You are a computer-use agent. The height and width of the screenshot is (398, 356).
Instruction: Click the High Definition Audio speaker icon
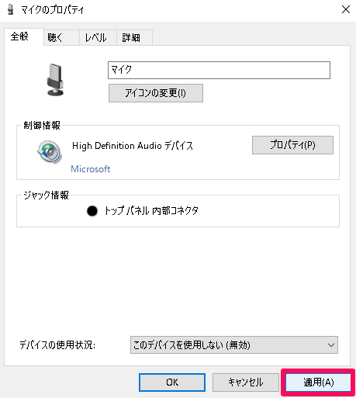click(50, 152)
